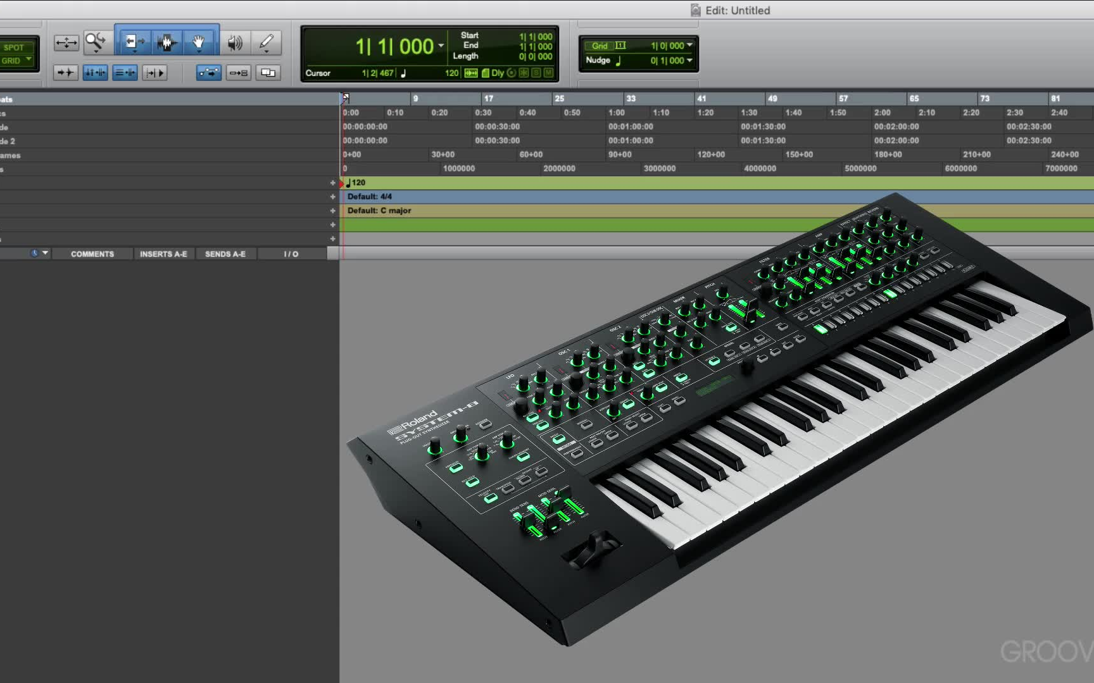The width and height of the screenshot is (1094, 683).
Task: Click 90+00 on the Feet+Frames ruler
Action: coord(620,154)
